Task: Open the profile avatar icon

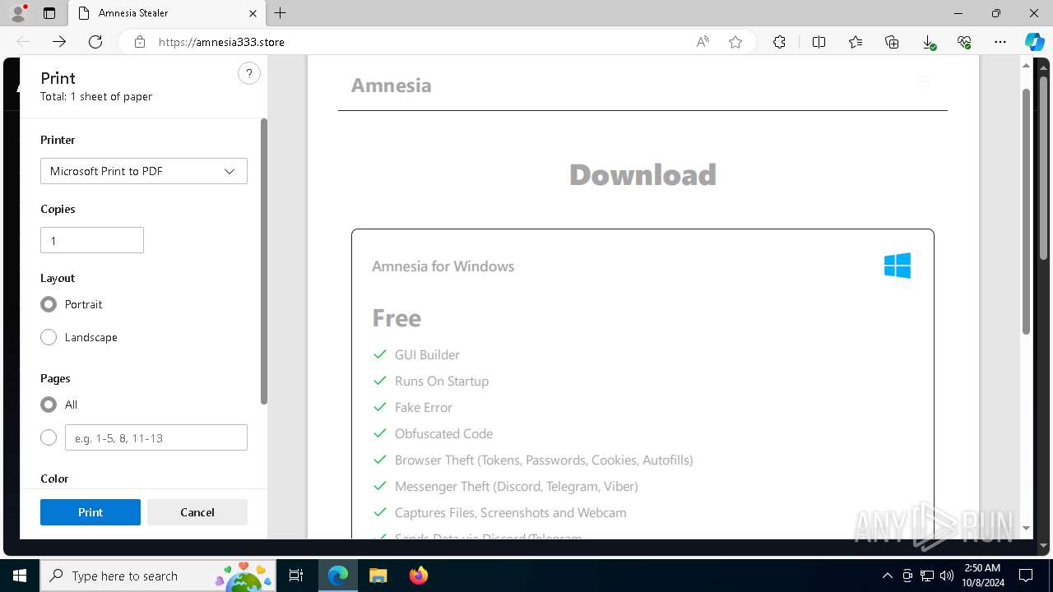Action: pyautogui.click(x=18, y=13)
